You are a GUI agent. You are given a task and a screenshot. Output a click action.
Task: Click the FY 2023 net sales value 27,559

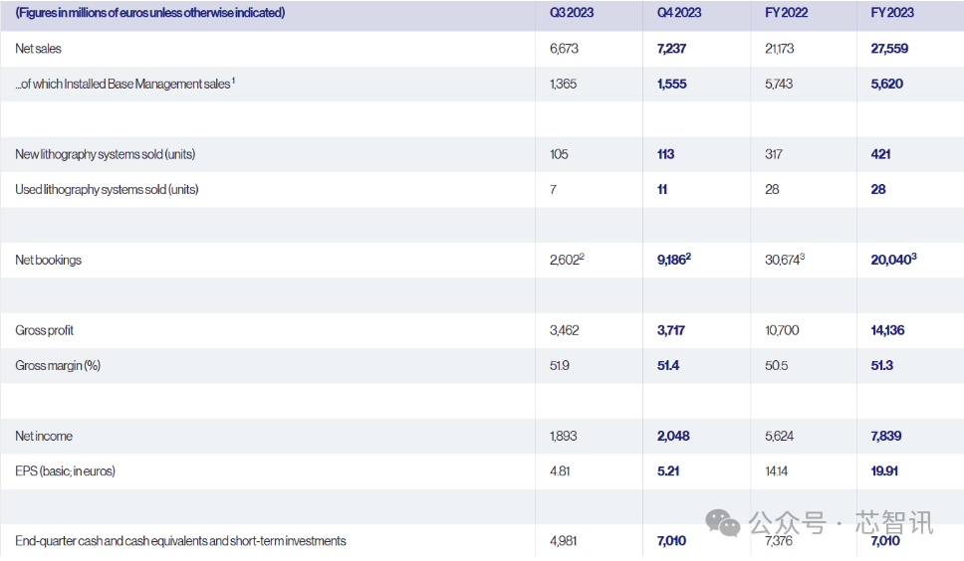[x=889, y=49]
